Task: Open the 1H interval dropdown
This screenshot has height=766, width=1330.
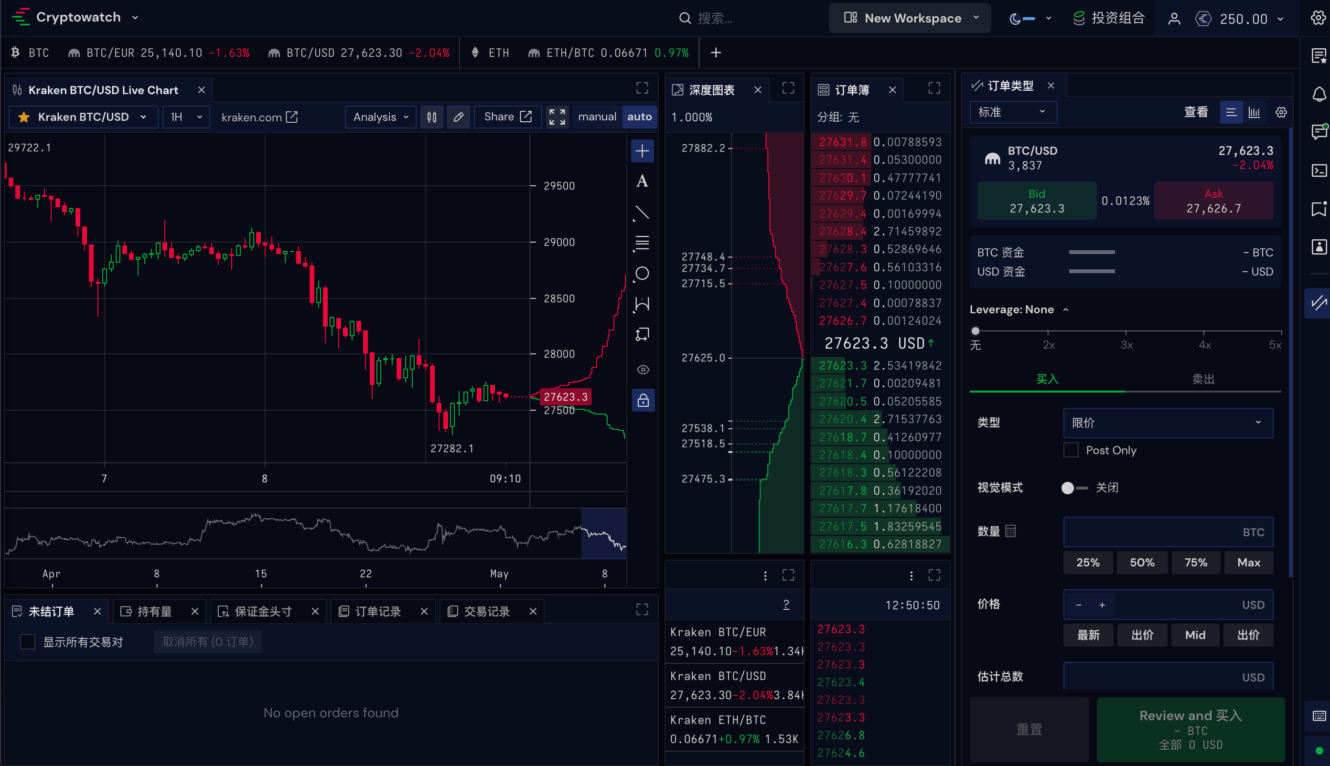Action: tap(186, 117)
